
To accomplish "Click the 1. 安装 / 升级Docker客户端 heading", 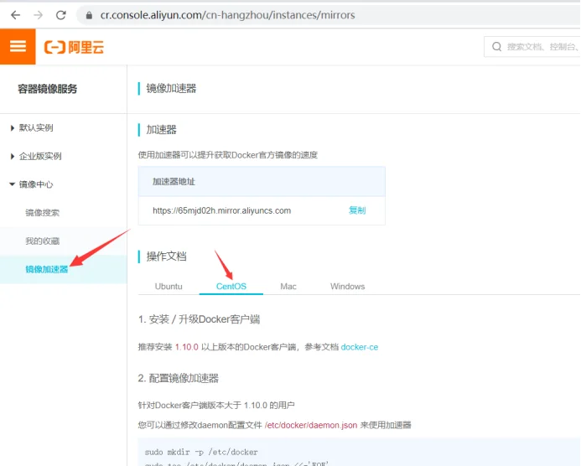I will click(x=199, y=319).
